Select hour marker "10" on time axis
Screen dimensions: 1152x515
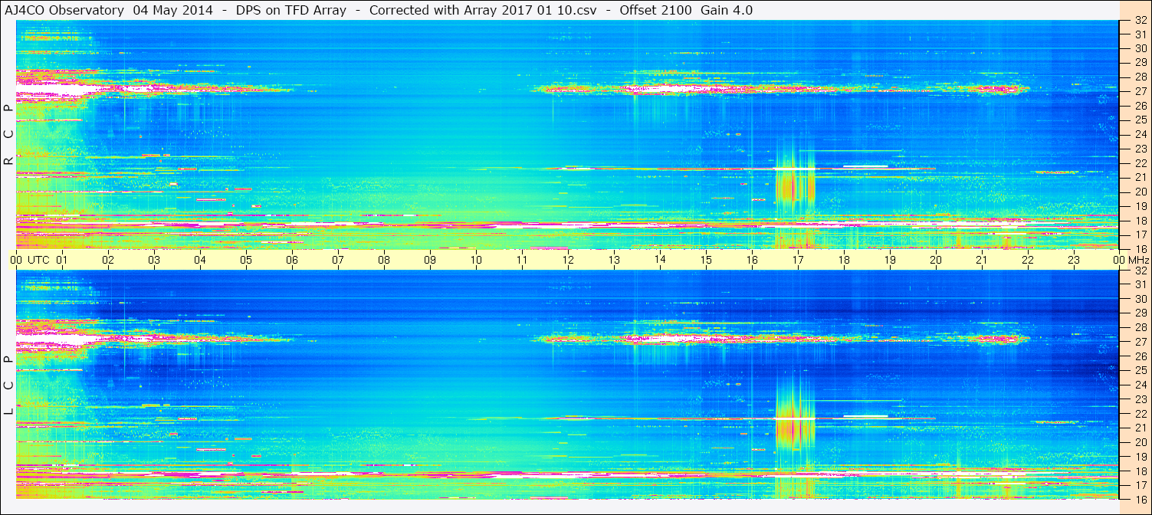click(x=476, y=260)
